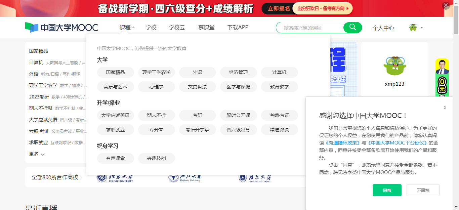Viewport: 459px width, 210px height.
Task: Select the 精选微课 pill
Action: click(280, 130)
